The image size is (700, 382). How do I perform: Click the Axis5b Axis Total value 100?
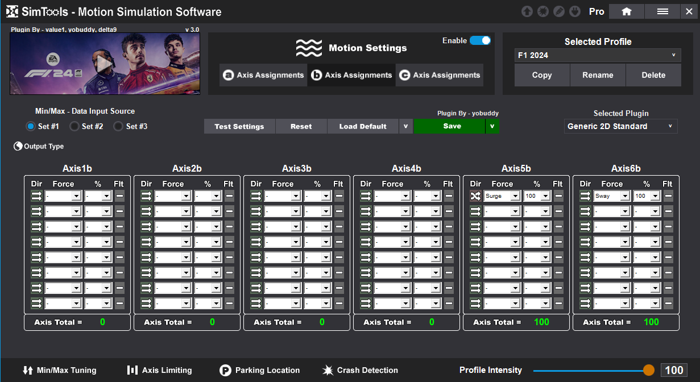pos(541,322)
